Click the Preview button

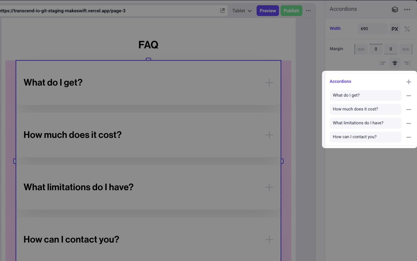(268, 11)
